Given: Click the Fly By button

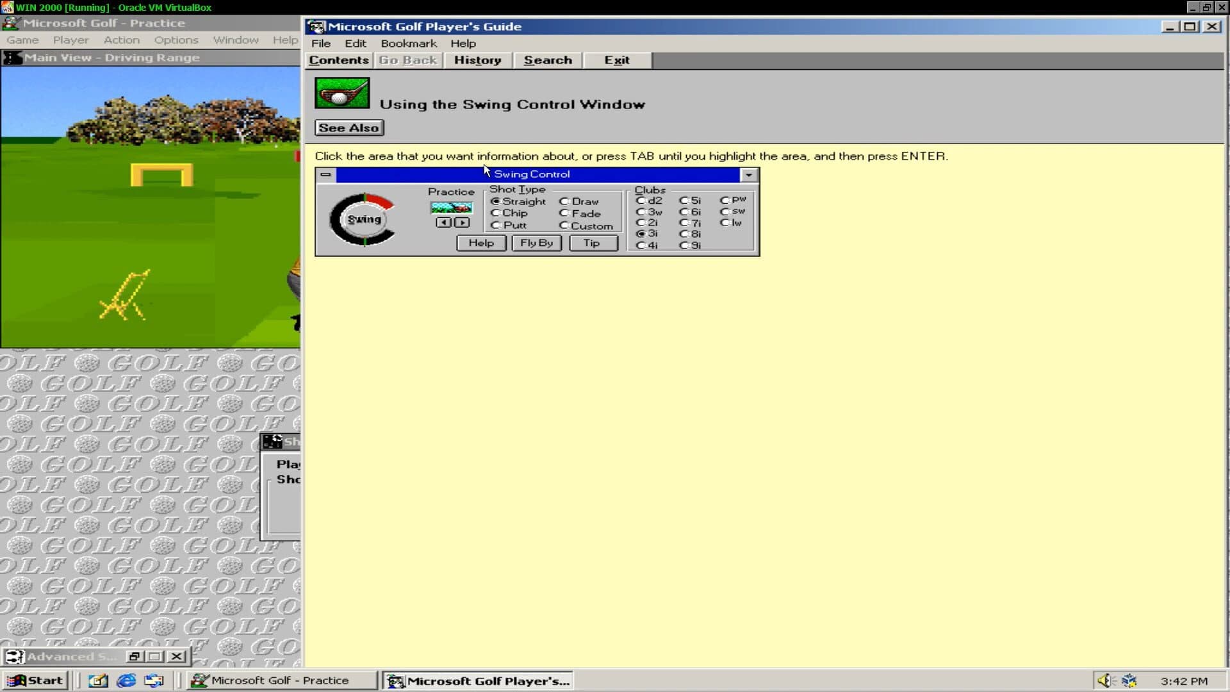Looking at the screenshot, I should pyautogui.click(x=536, y=243).
